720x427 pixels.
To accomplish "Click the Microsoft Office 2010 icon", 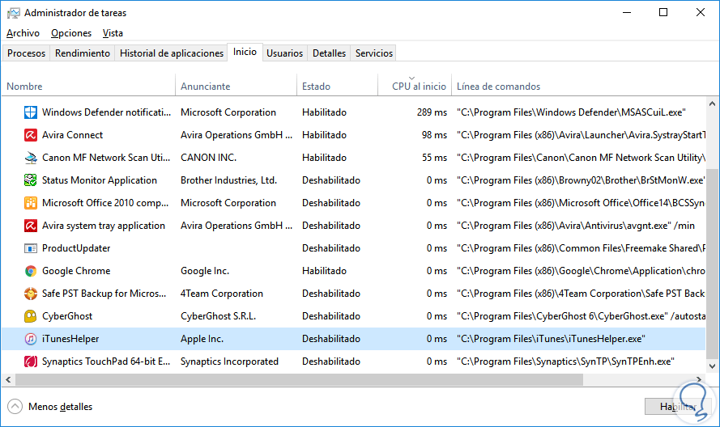I will click(31, 203).
